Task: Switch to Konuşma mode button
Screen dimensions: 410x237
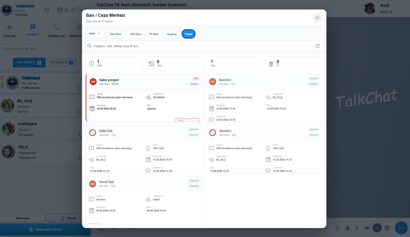Action: (23, 218)
